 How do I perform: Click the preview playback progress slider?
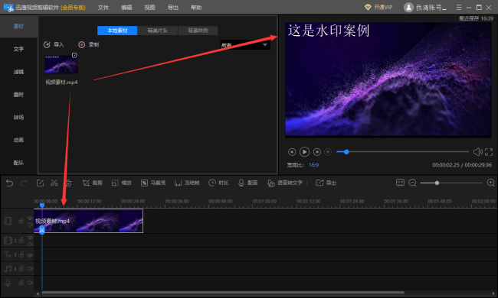pos(402,152)
